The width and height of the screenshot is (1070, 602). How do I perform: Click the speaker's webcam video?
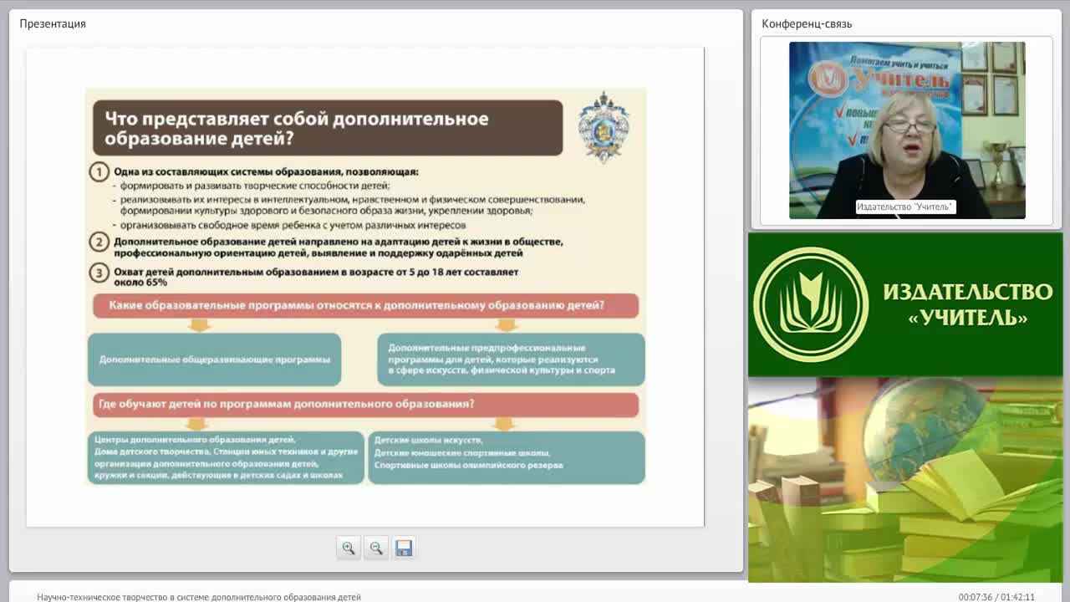(907, 130)
